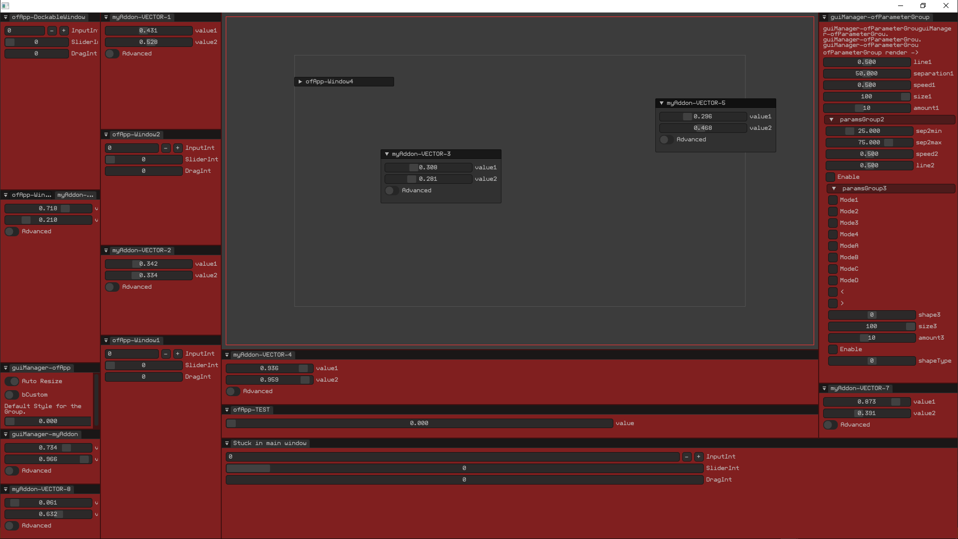
Task: Click minus stepper in ofApp-Window1 InputInt
Action: point(166,354)
